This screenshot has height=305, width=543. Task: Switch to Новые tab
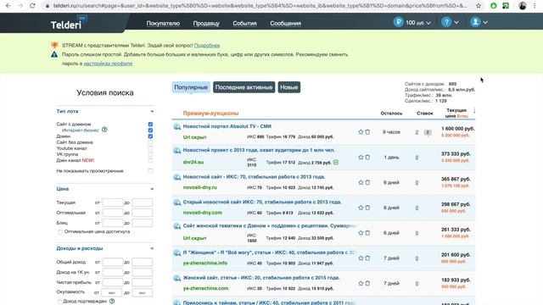point(288,87)
